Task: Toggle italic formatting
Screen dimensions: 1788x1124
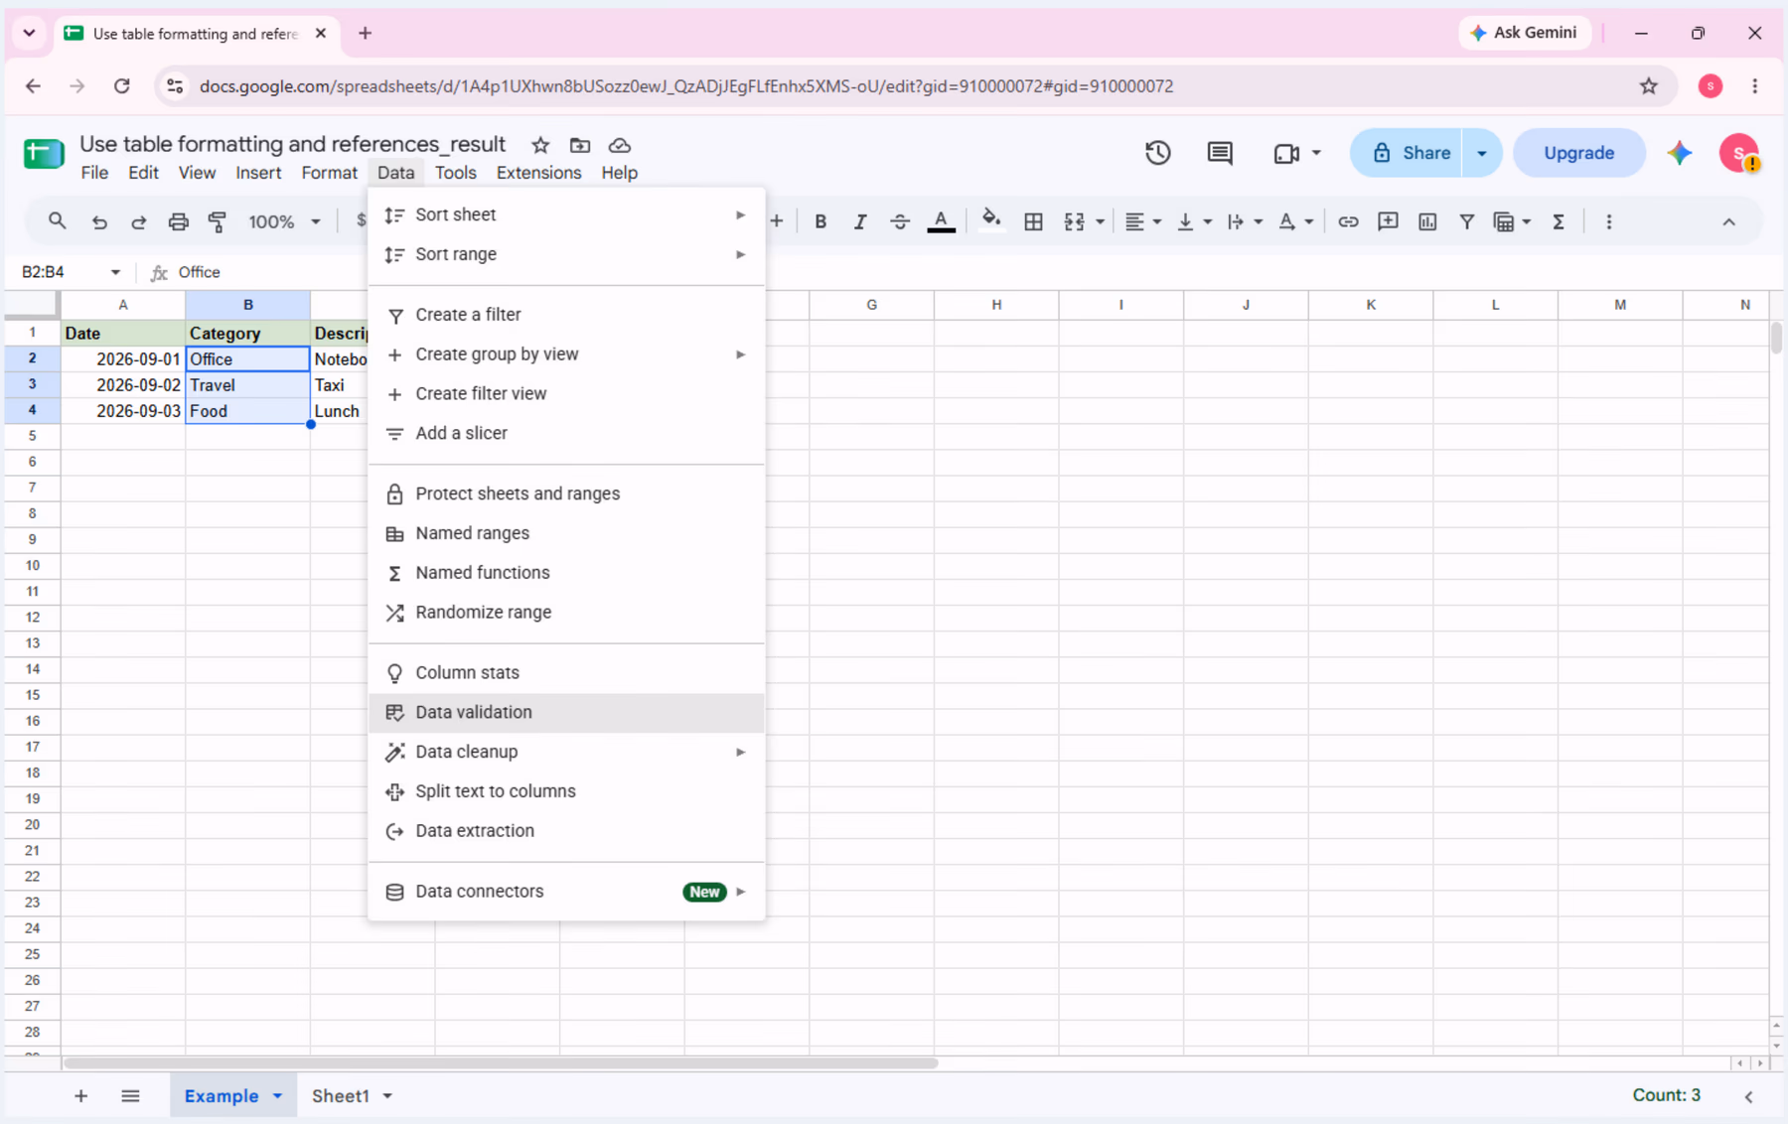Action: (860, 221)
